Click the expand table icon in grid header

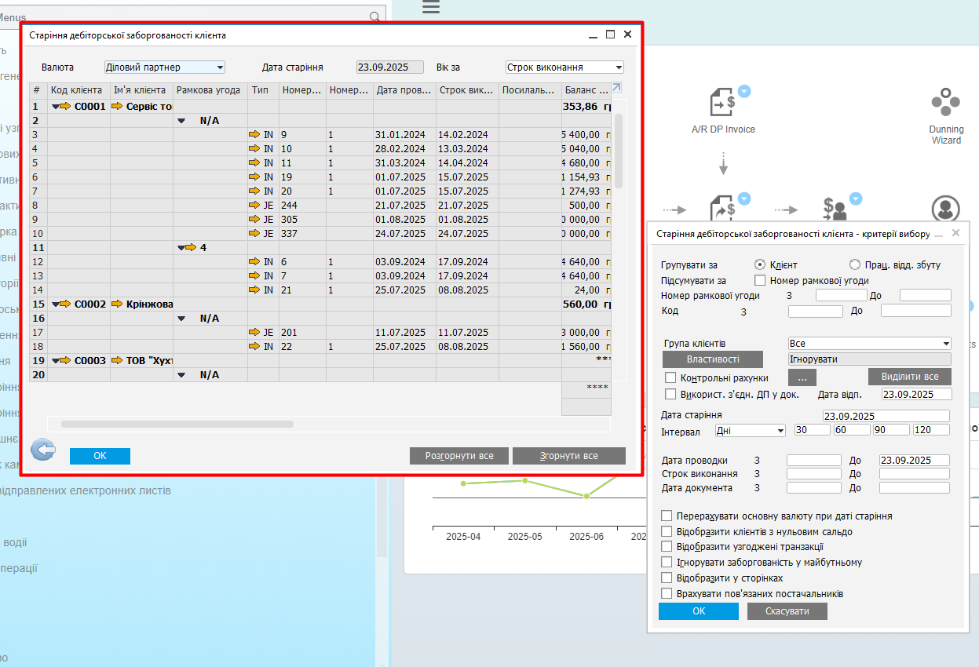[616, 88]
